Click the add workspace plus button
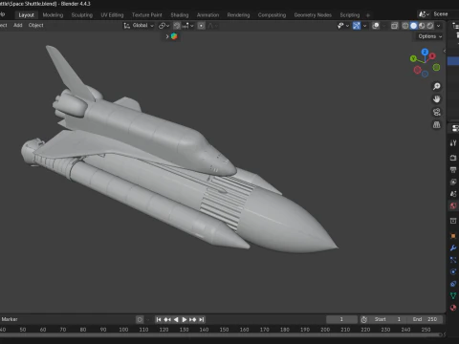459x344 pixels. click(368, 15)
